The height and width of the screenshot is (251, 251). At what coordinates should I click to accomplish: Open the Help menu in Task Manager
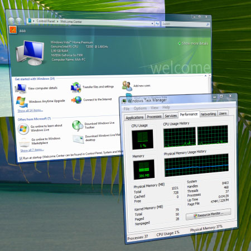pyautogui.click(x=166, y=107)
